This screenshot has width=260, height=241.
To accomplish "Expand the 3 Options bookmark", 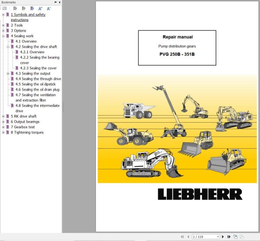I will pyautogui.click(x=3, y=31).
